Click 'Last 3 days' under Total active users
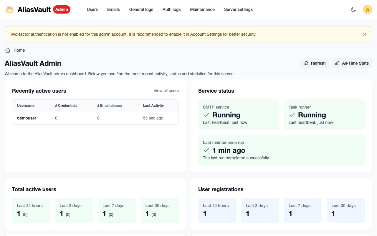Image resolution: width=377 pixels, height=236 pixels. tap(70, 206)
